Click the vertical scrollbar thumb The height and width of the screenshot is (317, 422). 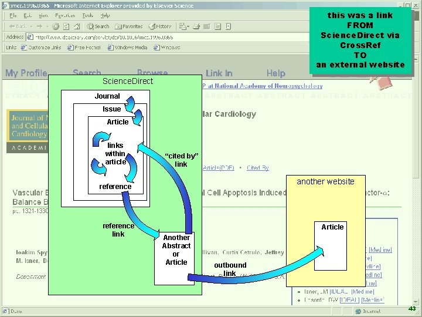[x=416, y=120]
